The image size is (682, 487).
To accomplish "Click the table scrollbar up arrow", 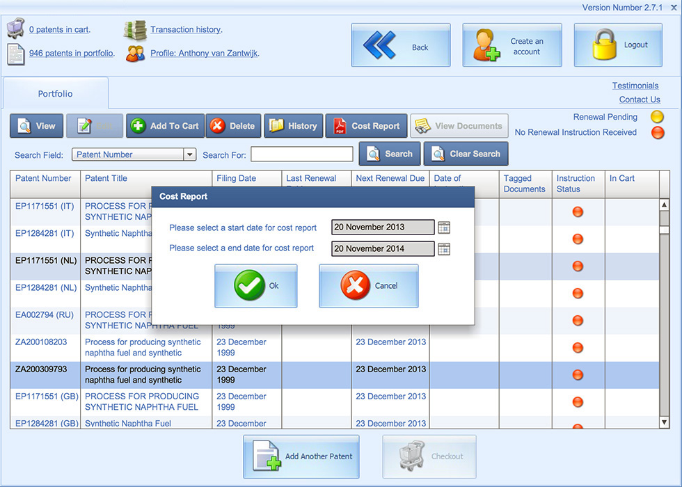I will (664, 205).
